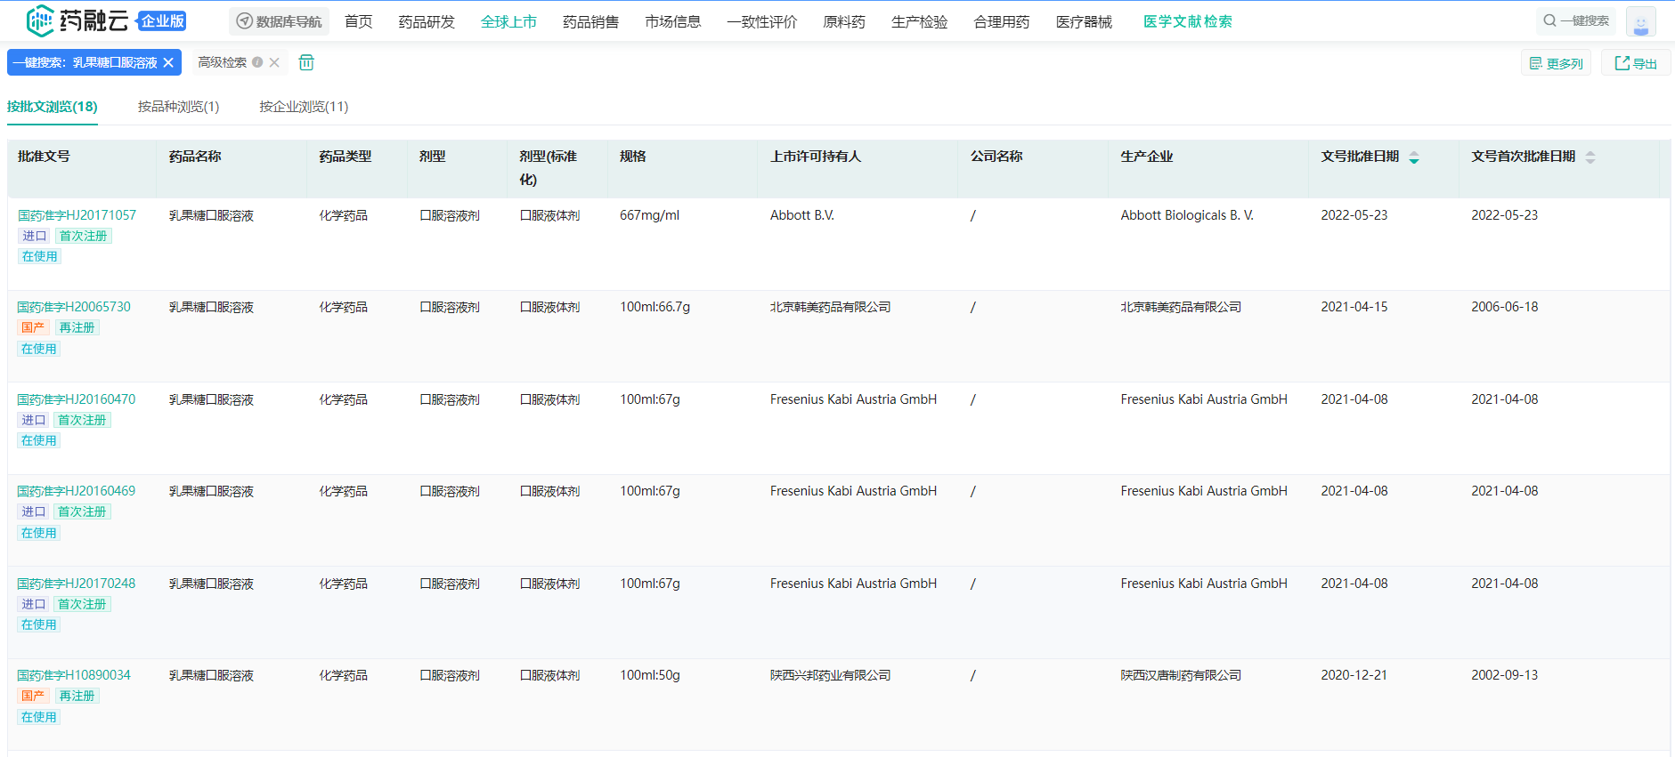Viewport: 1675px width, 757px height.
Task: Open the 数据库导航 database navigator
Action: (279, 21)
